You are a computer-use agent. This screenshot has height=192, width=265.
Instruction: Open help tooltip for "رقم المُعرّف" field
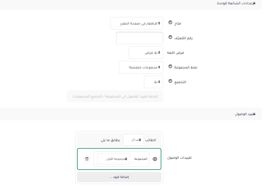[170, 37]
